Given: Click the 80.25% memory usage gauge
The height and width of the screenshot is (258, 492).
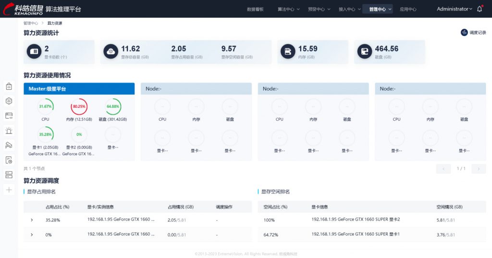Looking at the screenshot, I should (x=79, y=106).
